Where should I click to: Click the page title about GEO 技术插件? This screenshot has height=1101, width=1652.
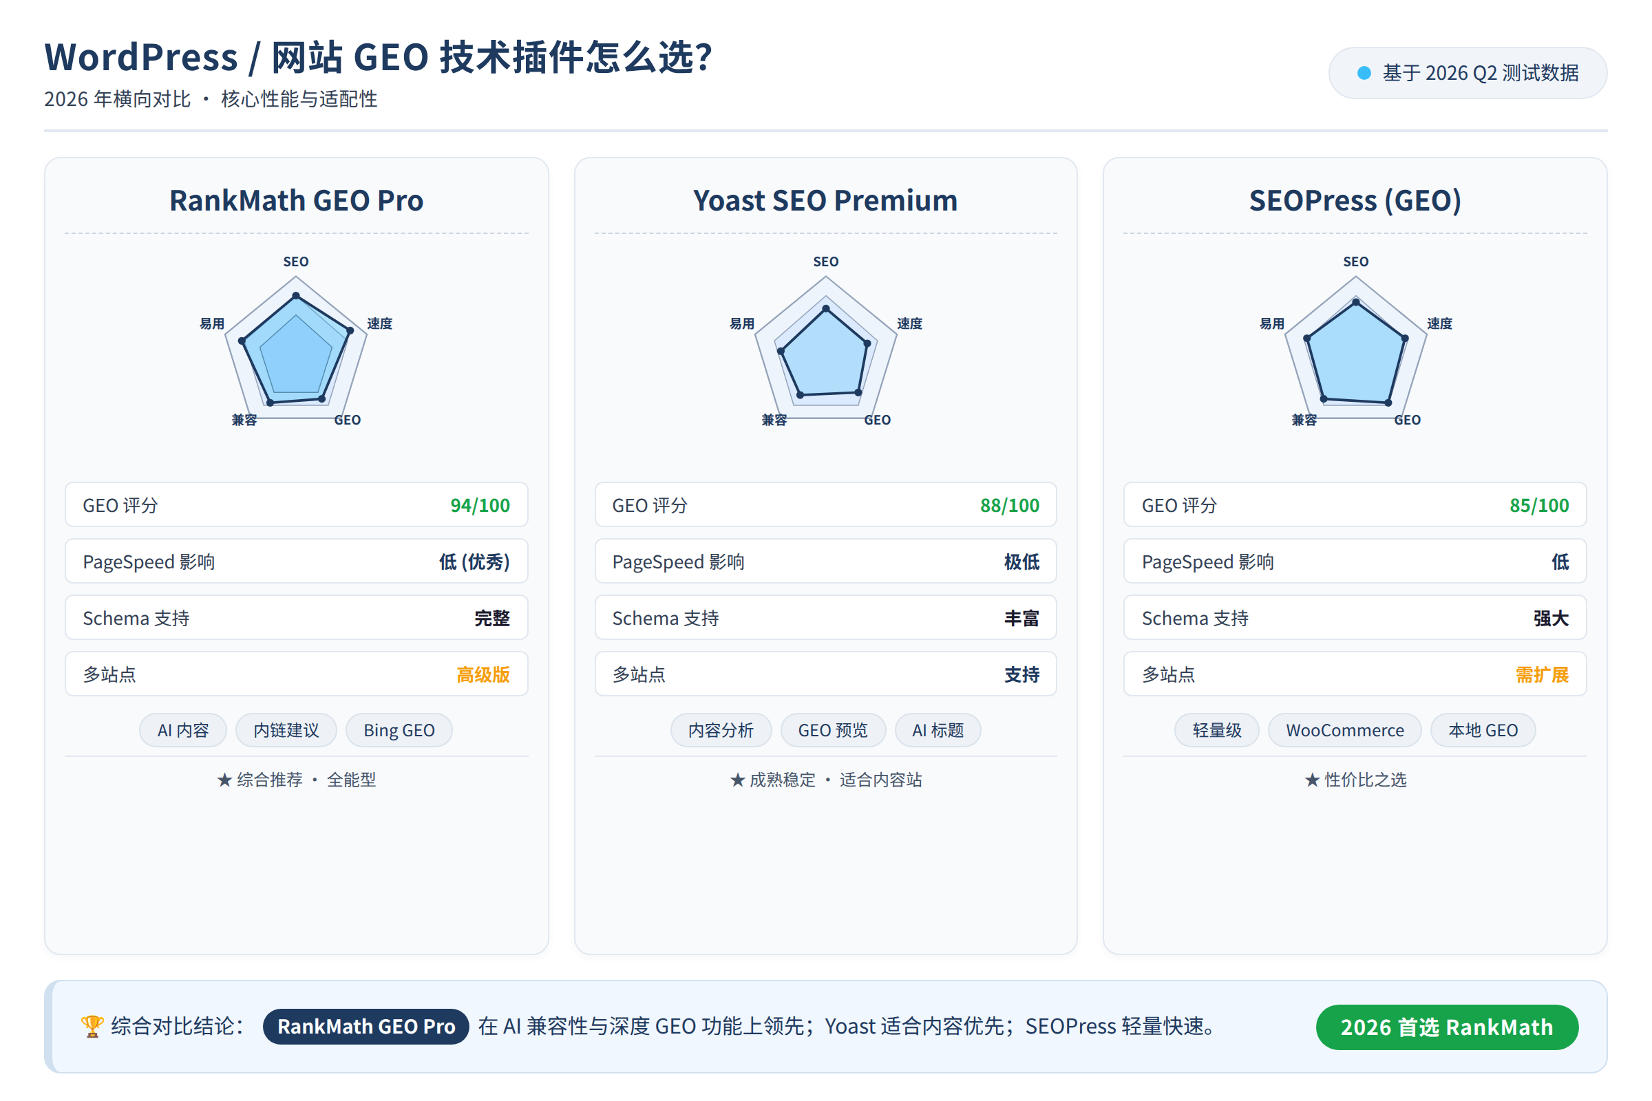(379, 57)
